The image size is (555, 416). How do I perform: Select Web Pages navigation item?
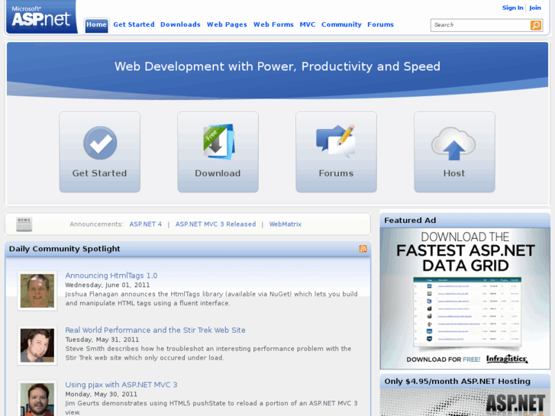point(227,24)
